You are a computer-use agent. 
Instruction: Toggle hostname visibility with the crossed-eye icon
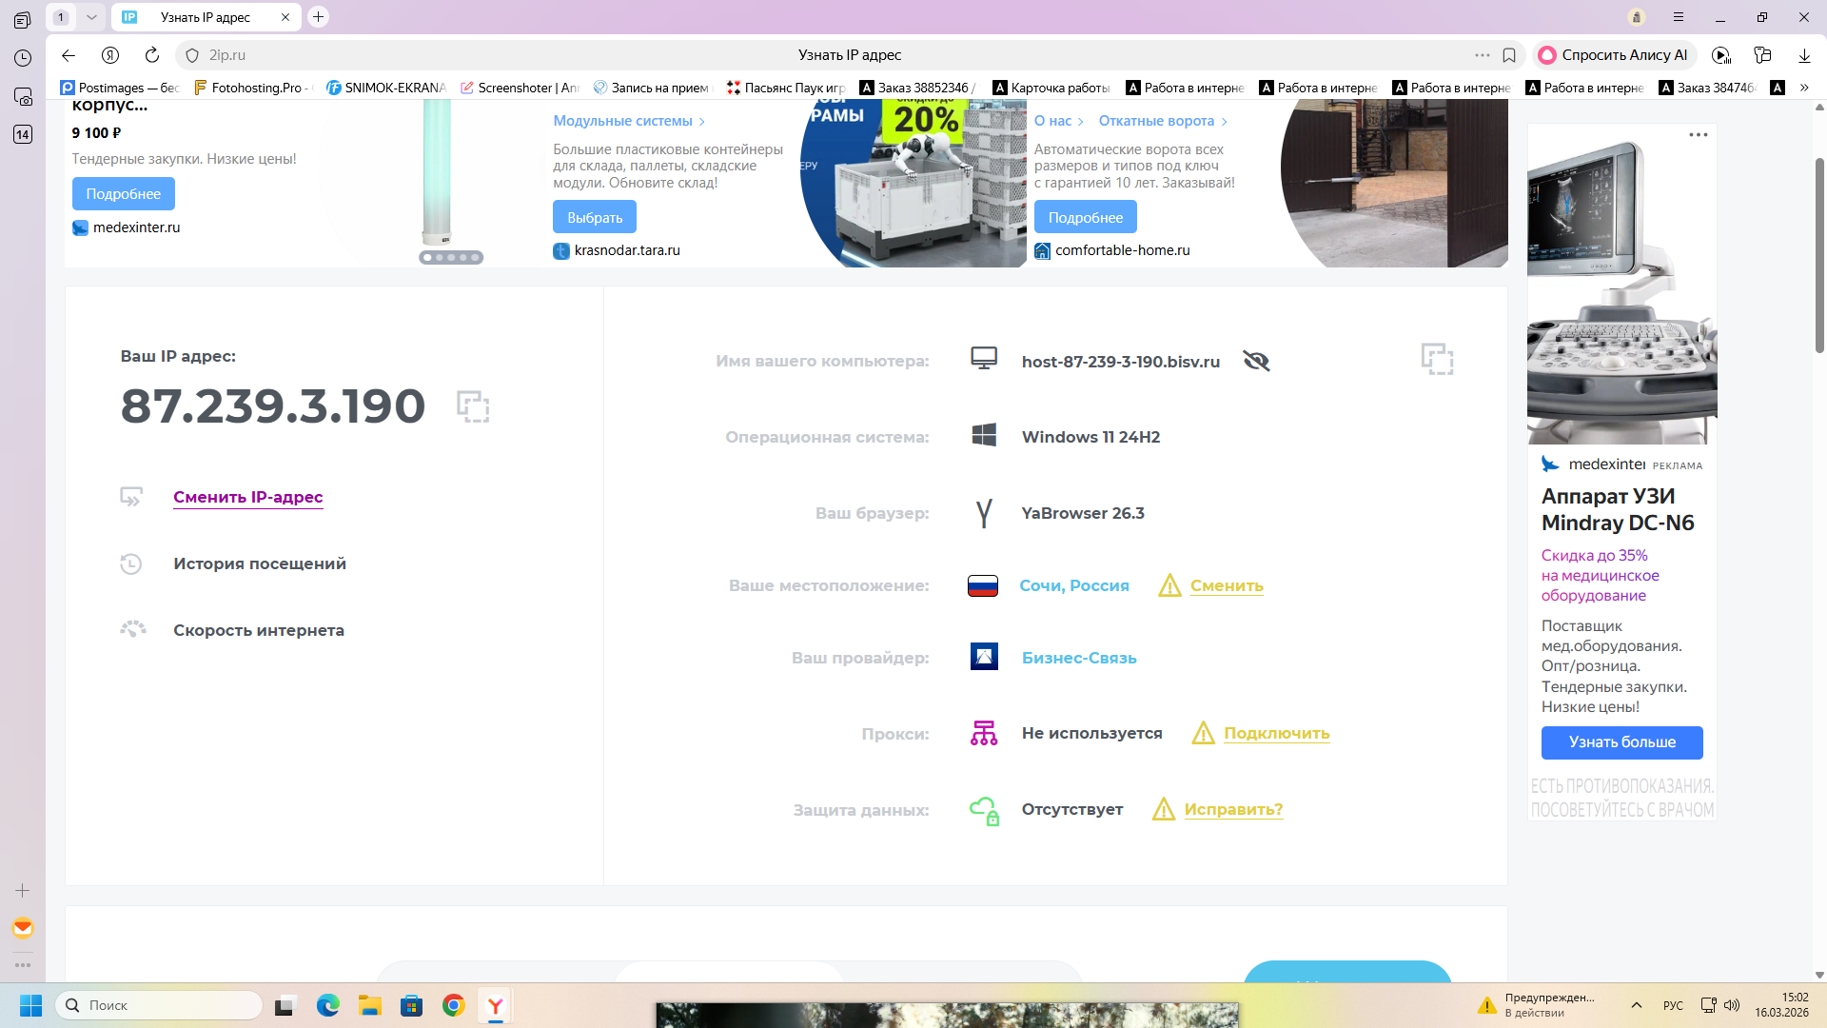tap(1256, 361)
